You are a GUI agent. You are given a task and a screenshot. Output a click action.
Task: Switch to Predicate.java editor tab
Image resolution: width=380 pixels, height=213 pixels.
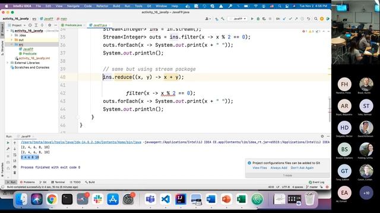pos(73,25)
